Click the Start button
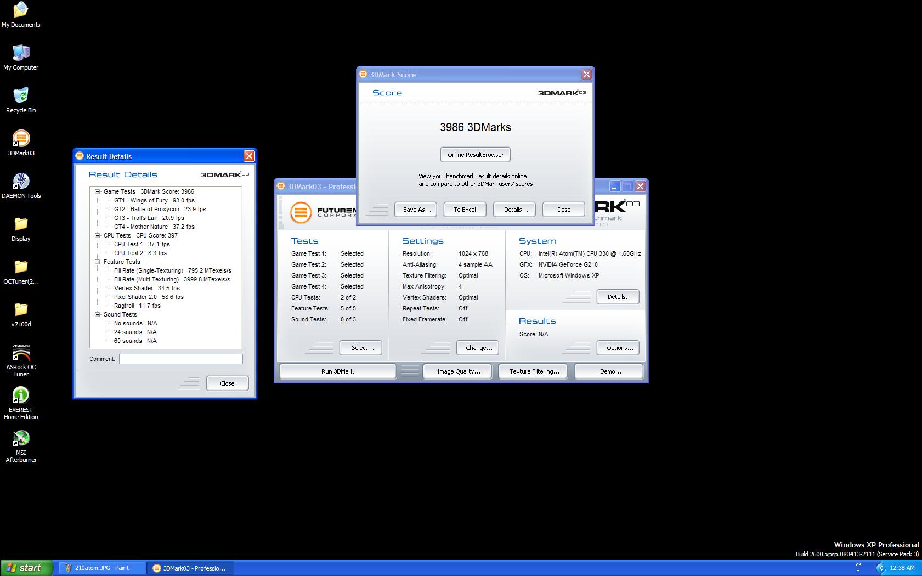 click(x=26, y=568)
